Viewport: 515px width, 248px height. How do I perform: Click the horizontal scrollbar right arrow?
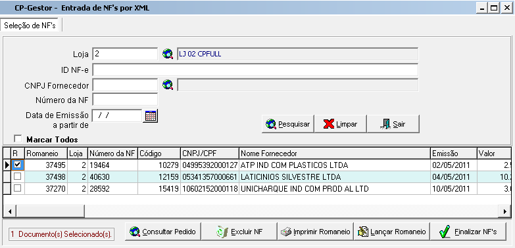click(x=504, y=211)
